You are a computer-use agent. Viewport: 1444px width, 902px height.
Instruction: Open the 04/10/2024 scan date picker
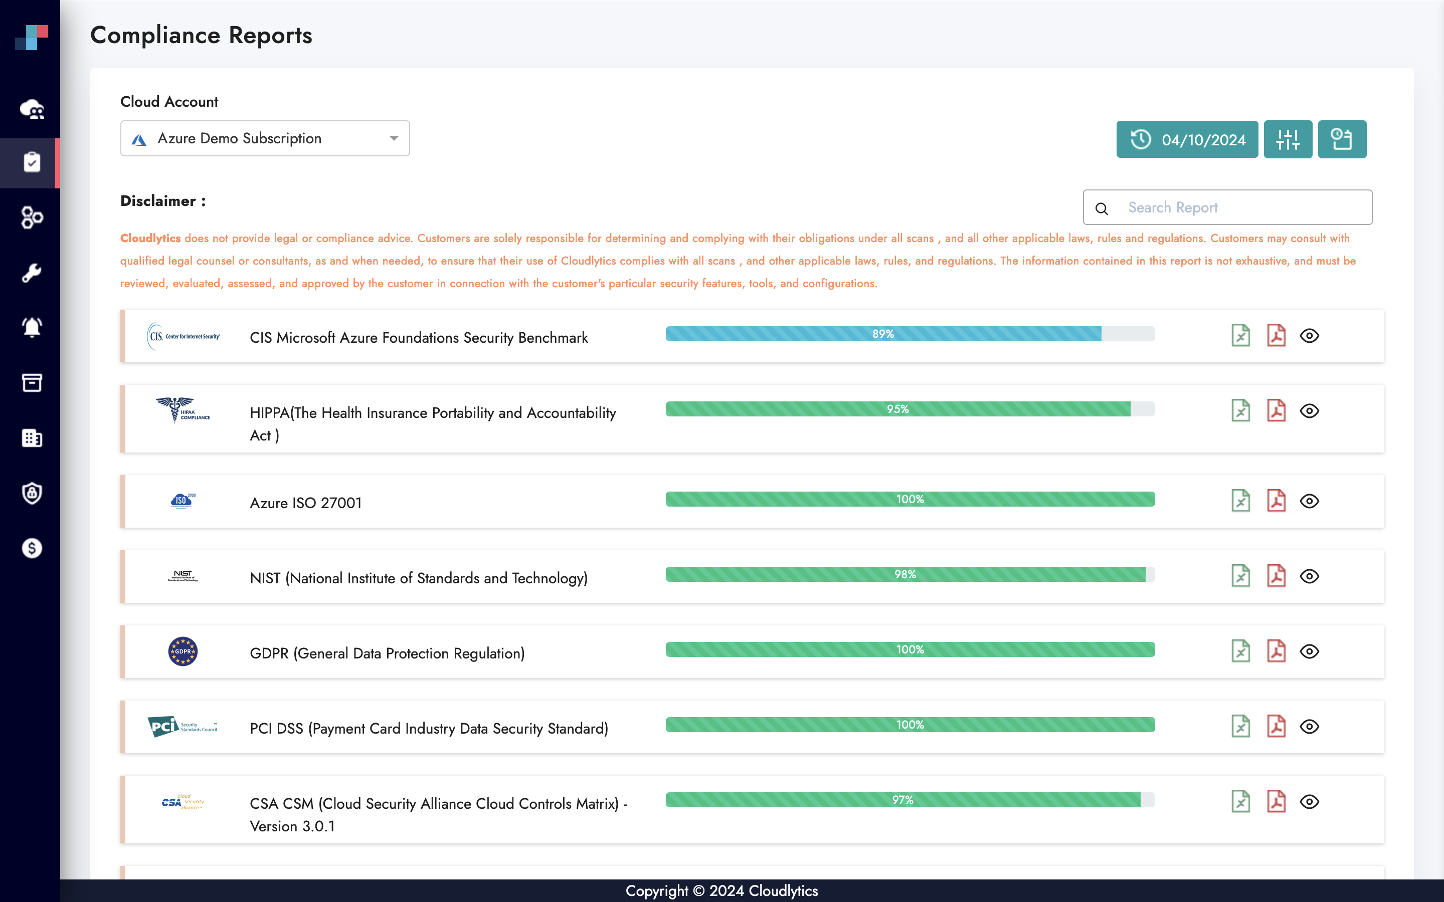coord(1187,139)
